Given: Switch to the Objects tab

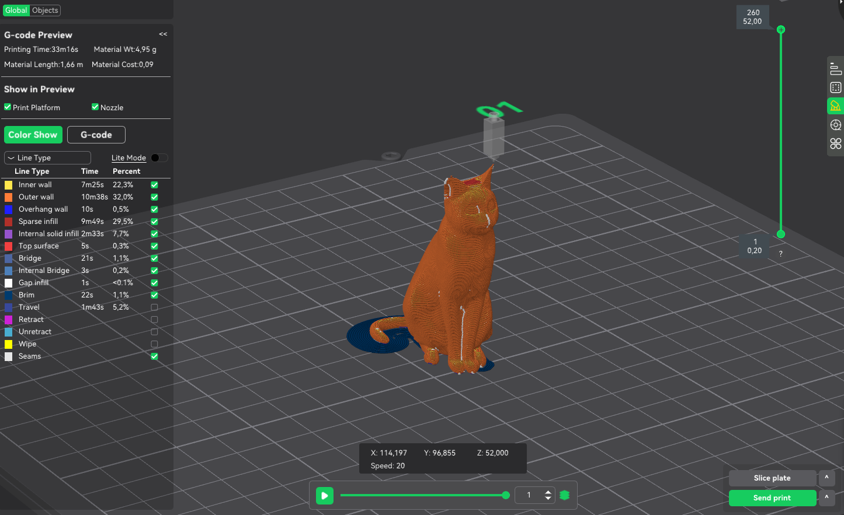Looking at the screenshot, I should click(x=45, y=10).
